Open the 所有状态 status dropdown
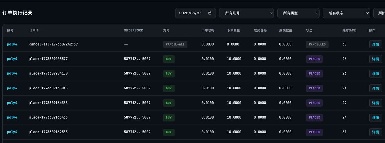This screenshot has width=385, height=143. (346, 13)
